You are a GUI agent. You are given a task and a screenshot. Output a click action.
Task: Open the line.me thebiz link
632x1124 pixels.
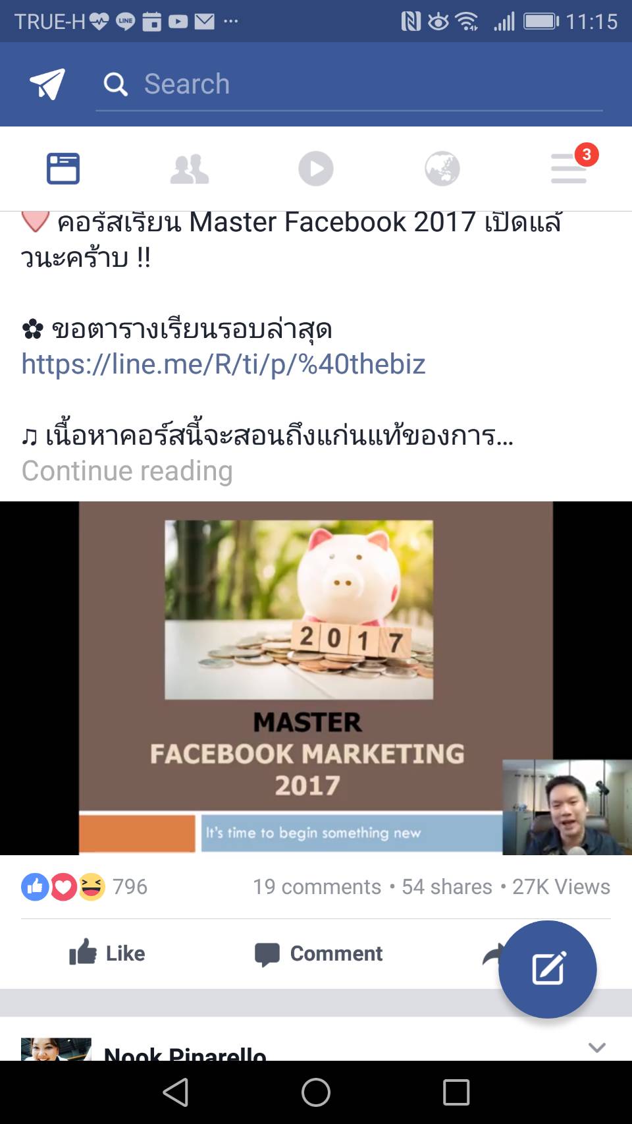pyautogui.click(x=223, y=364)
